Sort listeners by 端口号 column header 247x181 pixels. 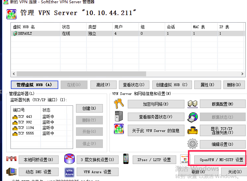pos(26,110)
